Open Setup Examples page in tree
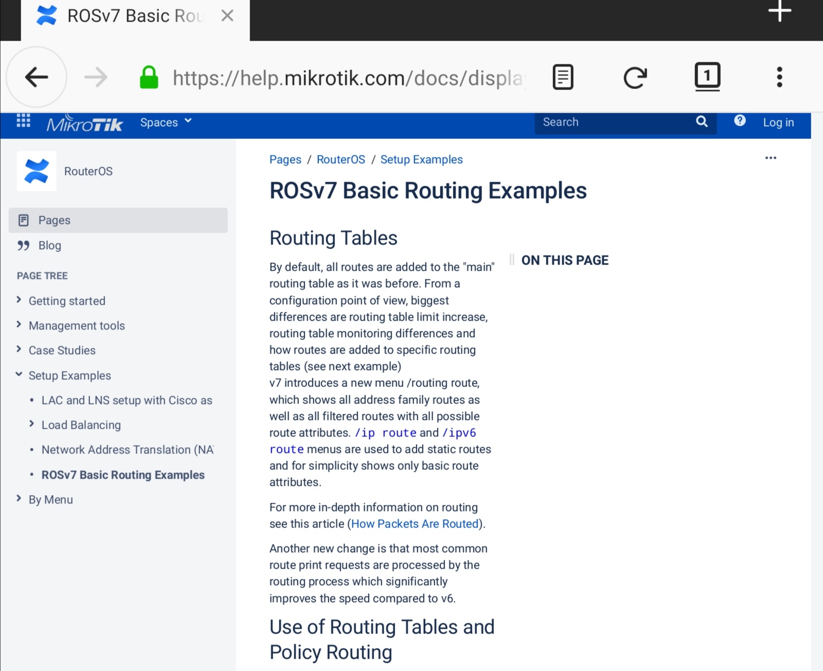This screenshot has width=823, height=671. [x=70, y=376]
